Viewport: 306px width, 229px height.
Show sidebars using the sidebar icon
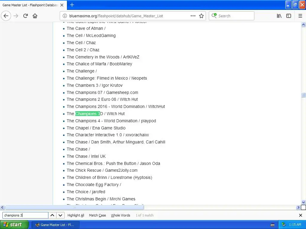click(x=289, y=16)
